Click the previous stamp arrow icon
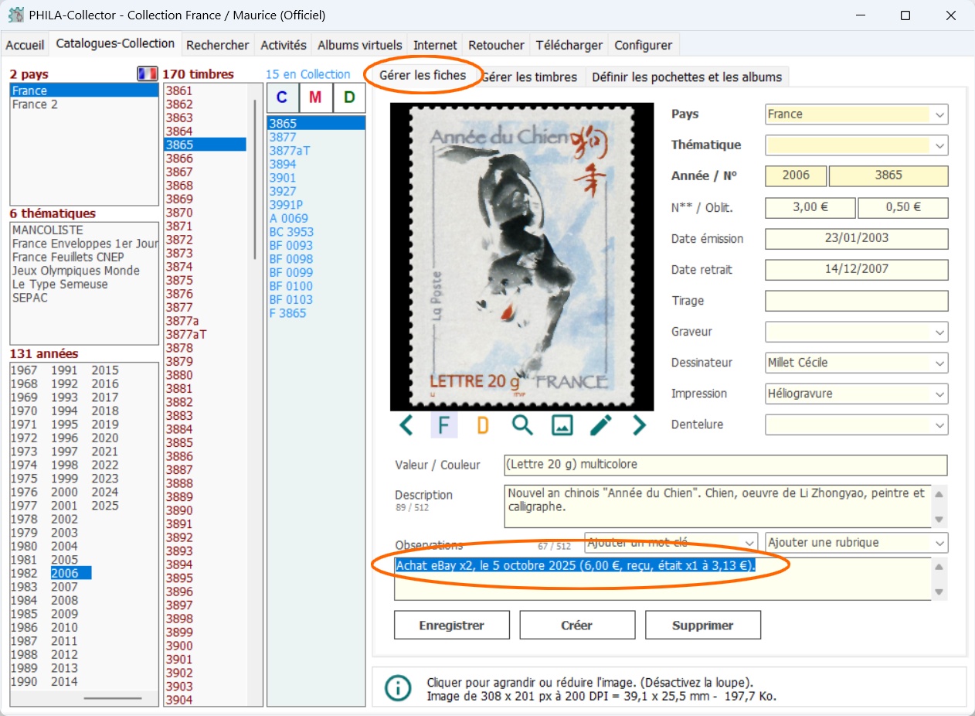This screenshot has width=975, height=716. [x=406, y=424]
